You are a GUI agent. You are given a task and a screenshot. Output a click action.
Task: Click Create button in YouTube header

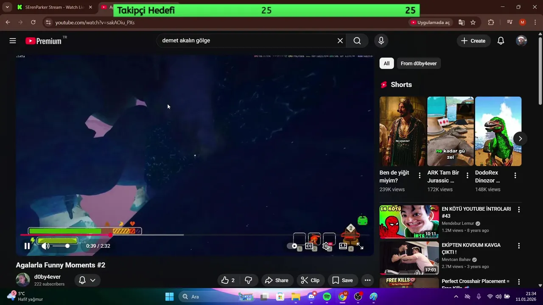coord(473,41)
